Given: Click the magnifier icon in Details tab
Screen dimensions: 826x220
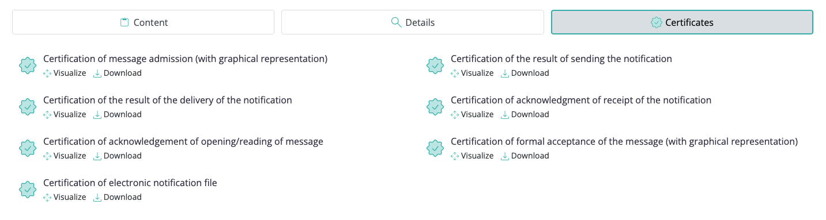Looking at the screenshot, I should coord(396,22).
